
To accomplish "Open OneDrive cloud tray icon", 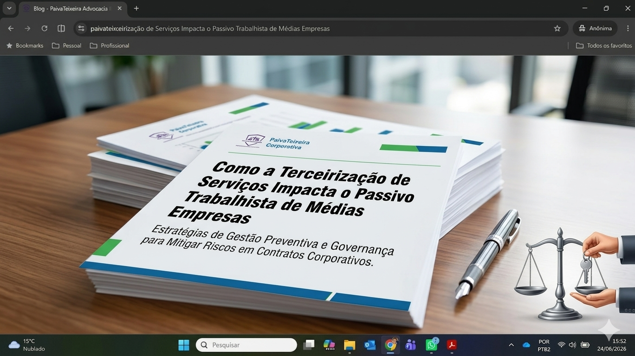I will tap(526, 345).
